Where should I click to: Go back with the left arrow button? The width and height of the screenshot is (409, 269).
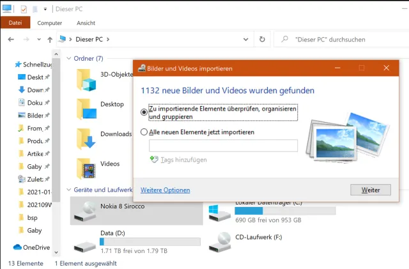[x=11, y=40]
